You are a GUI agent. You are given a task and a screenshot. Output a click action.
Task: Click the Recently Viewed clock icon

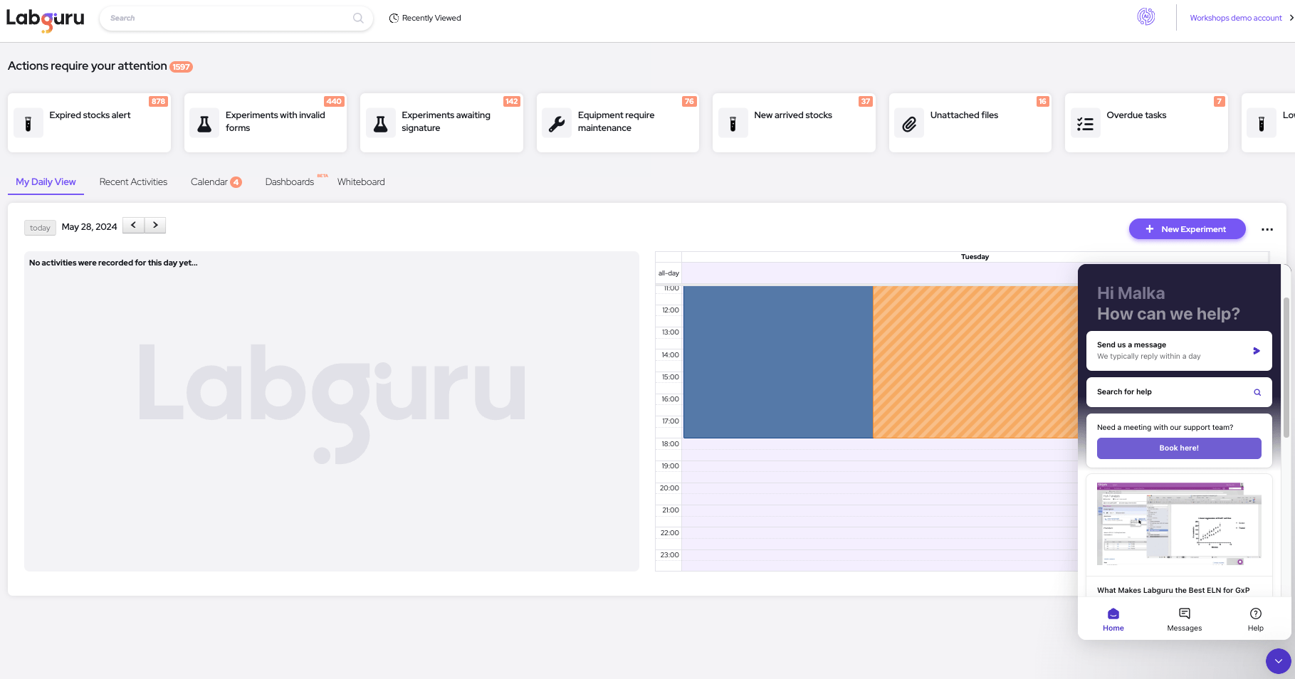[394, 18]
